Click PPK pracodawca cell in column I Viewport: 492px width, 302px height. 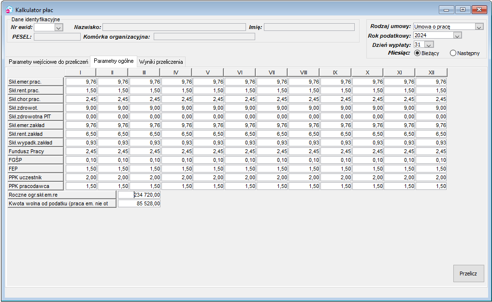point(81,186)
